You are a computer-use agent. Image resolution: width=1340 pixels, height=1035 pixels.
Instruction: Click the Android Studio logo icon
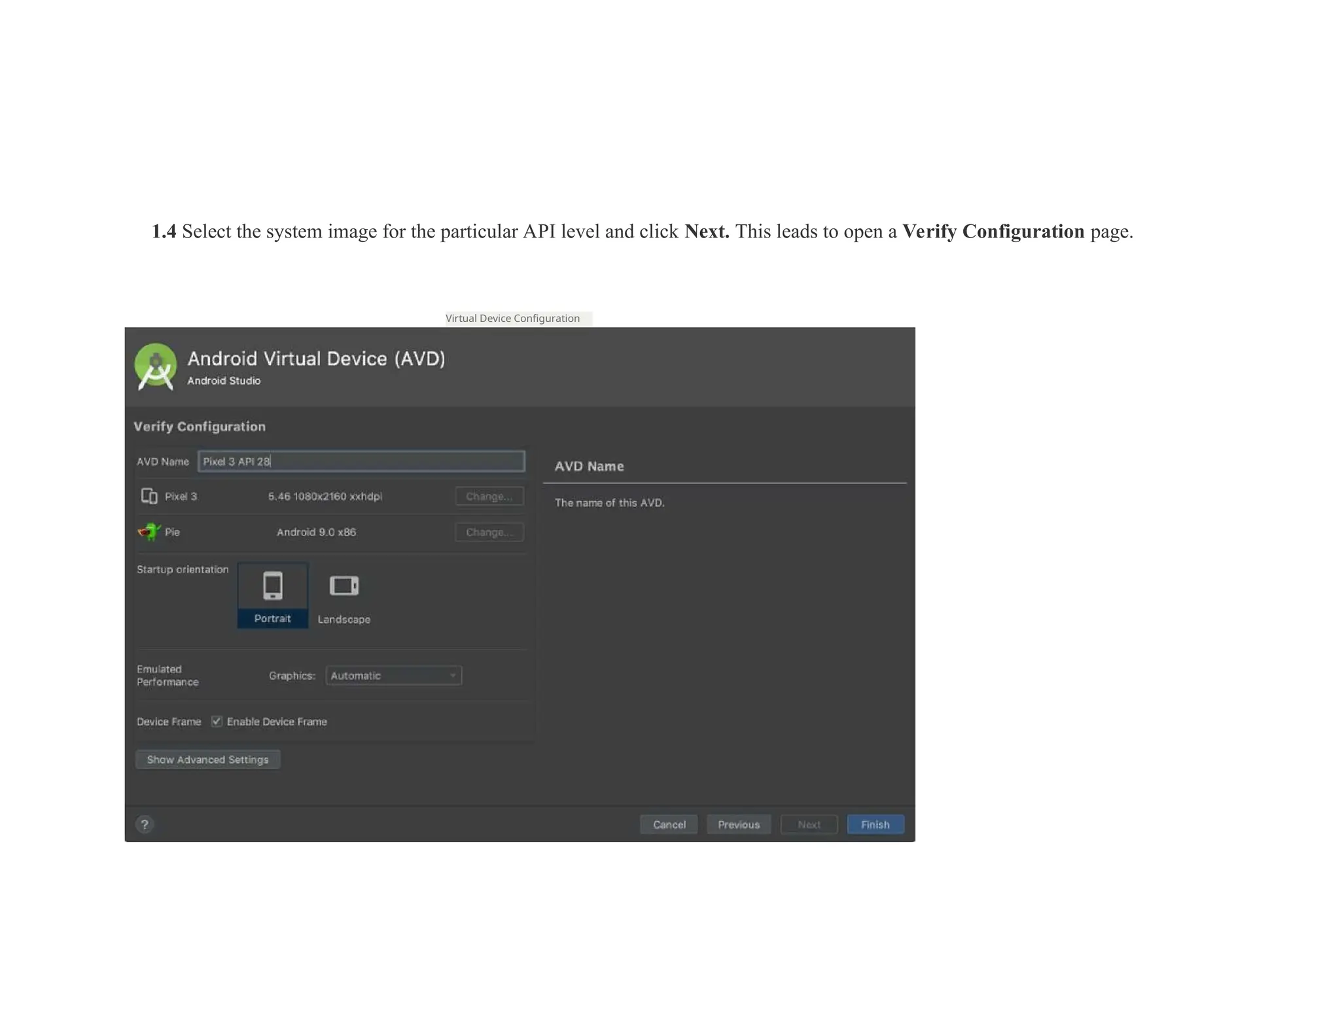tap(156, 366)
